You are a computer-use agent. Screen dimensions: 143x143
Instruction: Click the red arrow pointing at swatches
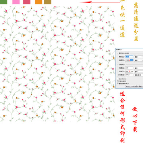click(100, 2)
